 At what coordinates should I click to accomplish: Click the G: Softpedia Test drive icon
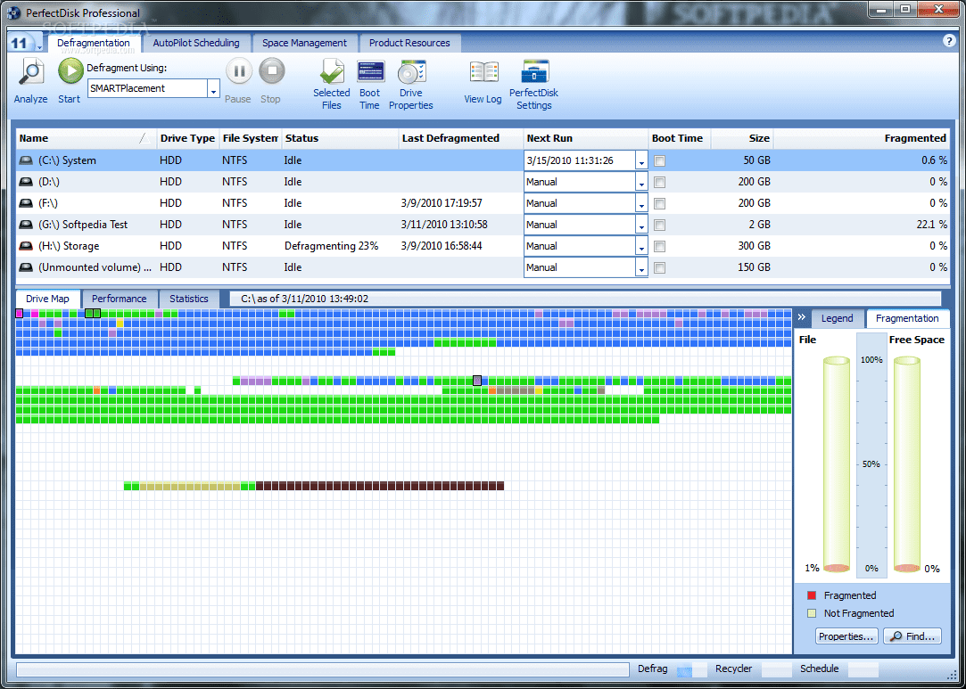25,225
